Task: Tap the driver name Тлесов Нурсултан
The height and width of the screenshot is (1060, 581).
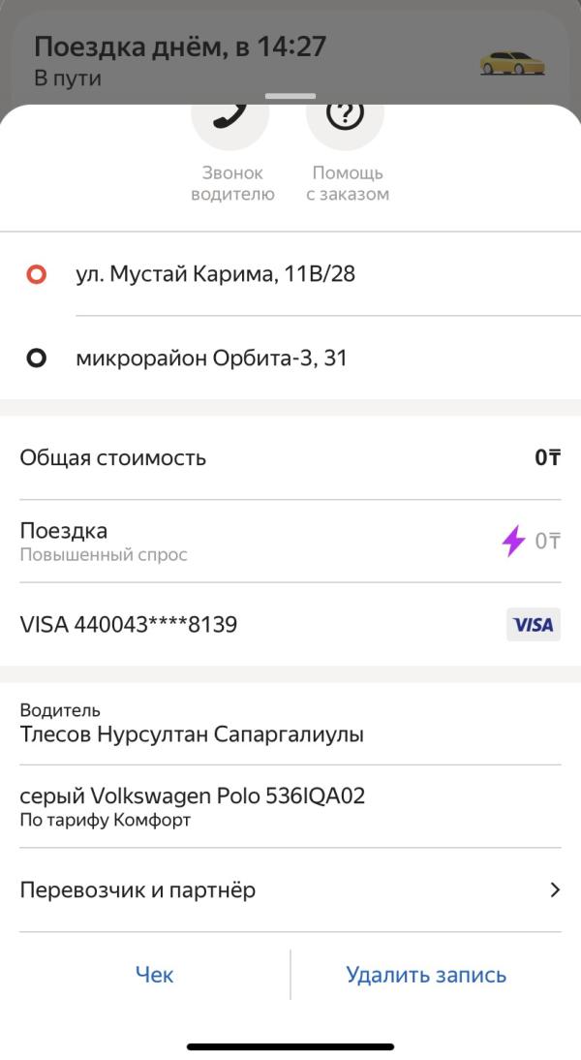Action: coord(192,733)
